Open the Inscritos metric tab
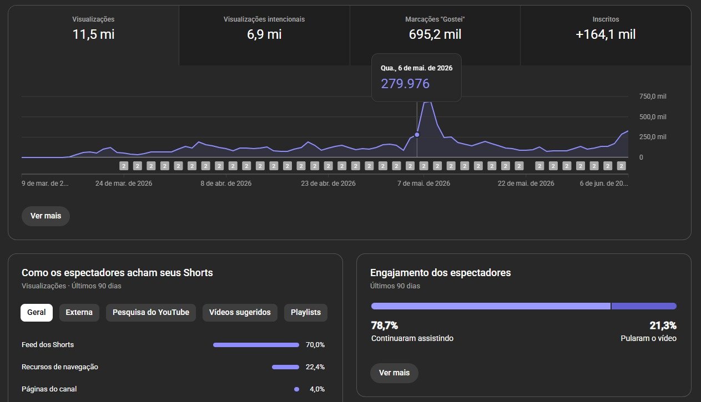Image resolution: width=701 pixels, height=402 pixels. [x=606, y=35]
